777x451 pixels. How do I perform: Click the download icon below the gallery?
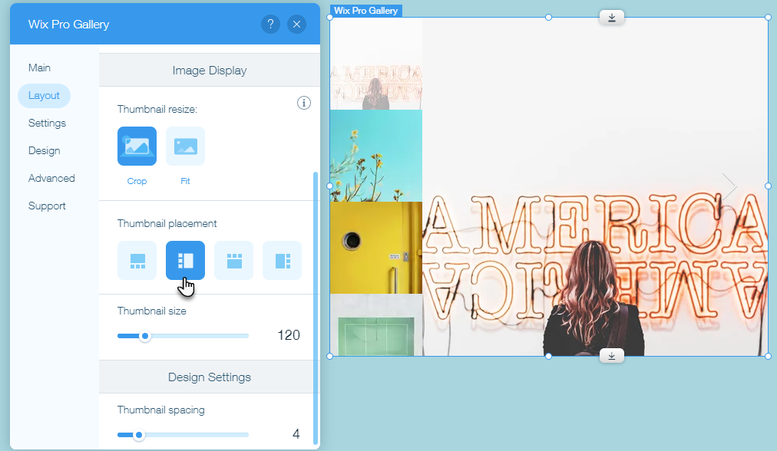point(611,355)
